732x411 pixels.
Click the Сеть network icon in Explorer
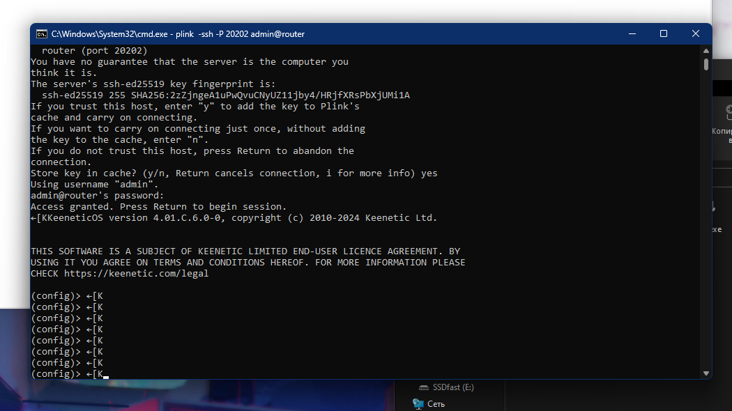tap(418, 404)
